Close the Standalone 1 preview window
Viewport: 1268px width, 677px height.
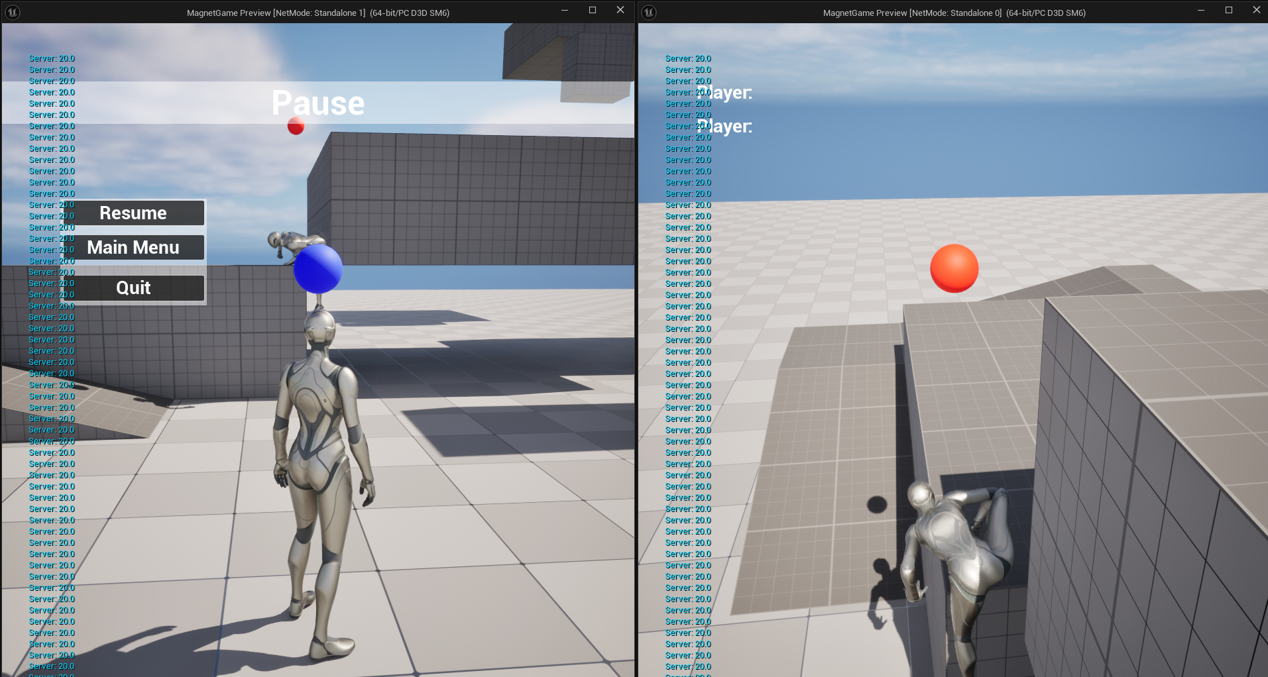click(x=620, y=11)
